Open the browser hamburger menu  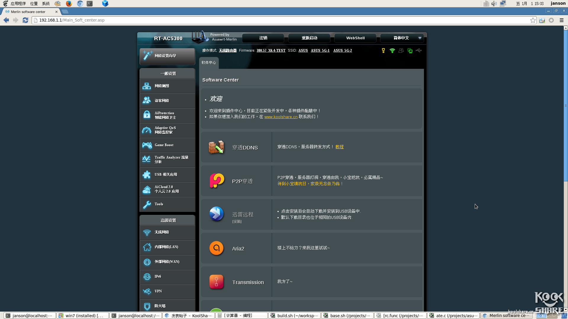[561, 20]
